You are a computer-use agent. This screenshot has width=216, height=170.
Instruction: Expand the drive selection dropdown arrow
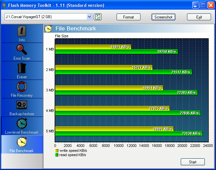pyautogui.click(x=90, y=17)
